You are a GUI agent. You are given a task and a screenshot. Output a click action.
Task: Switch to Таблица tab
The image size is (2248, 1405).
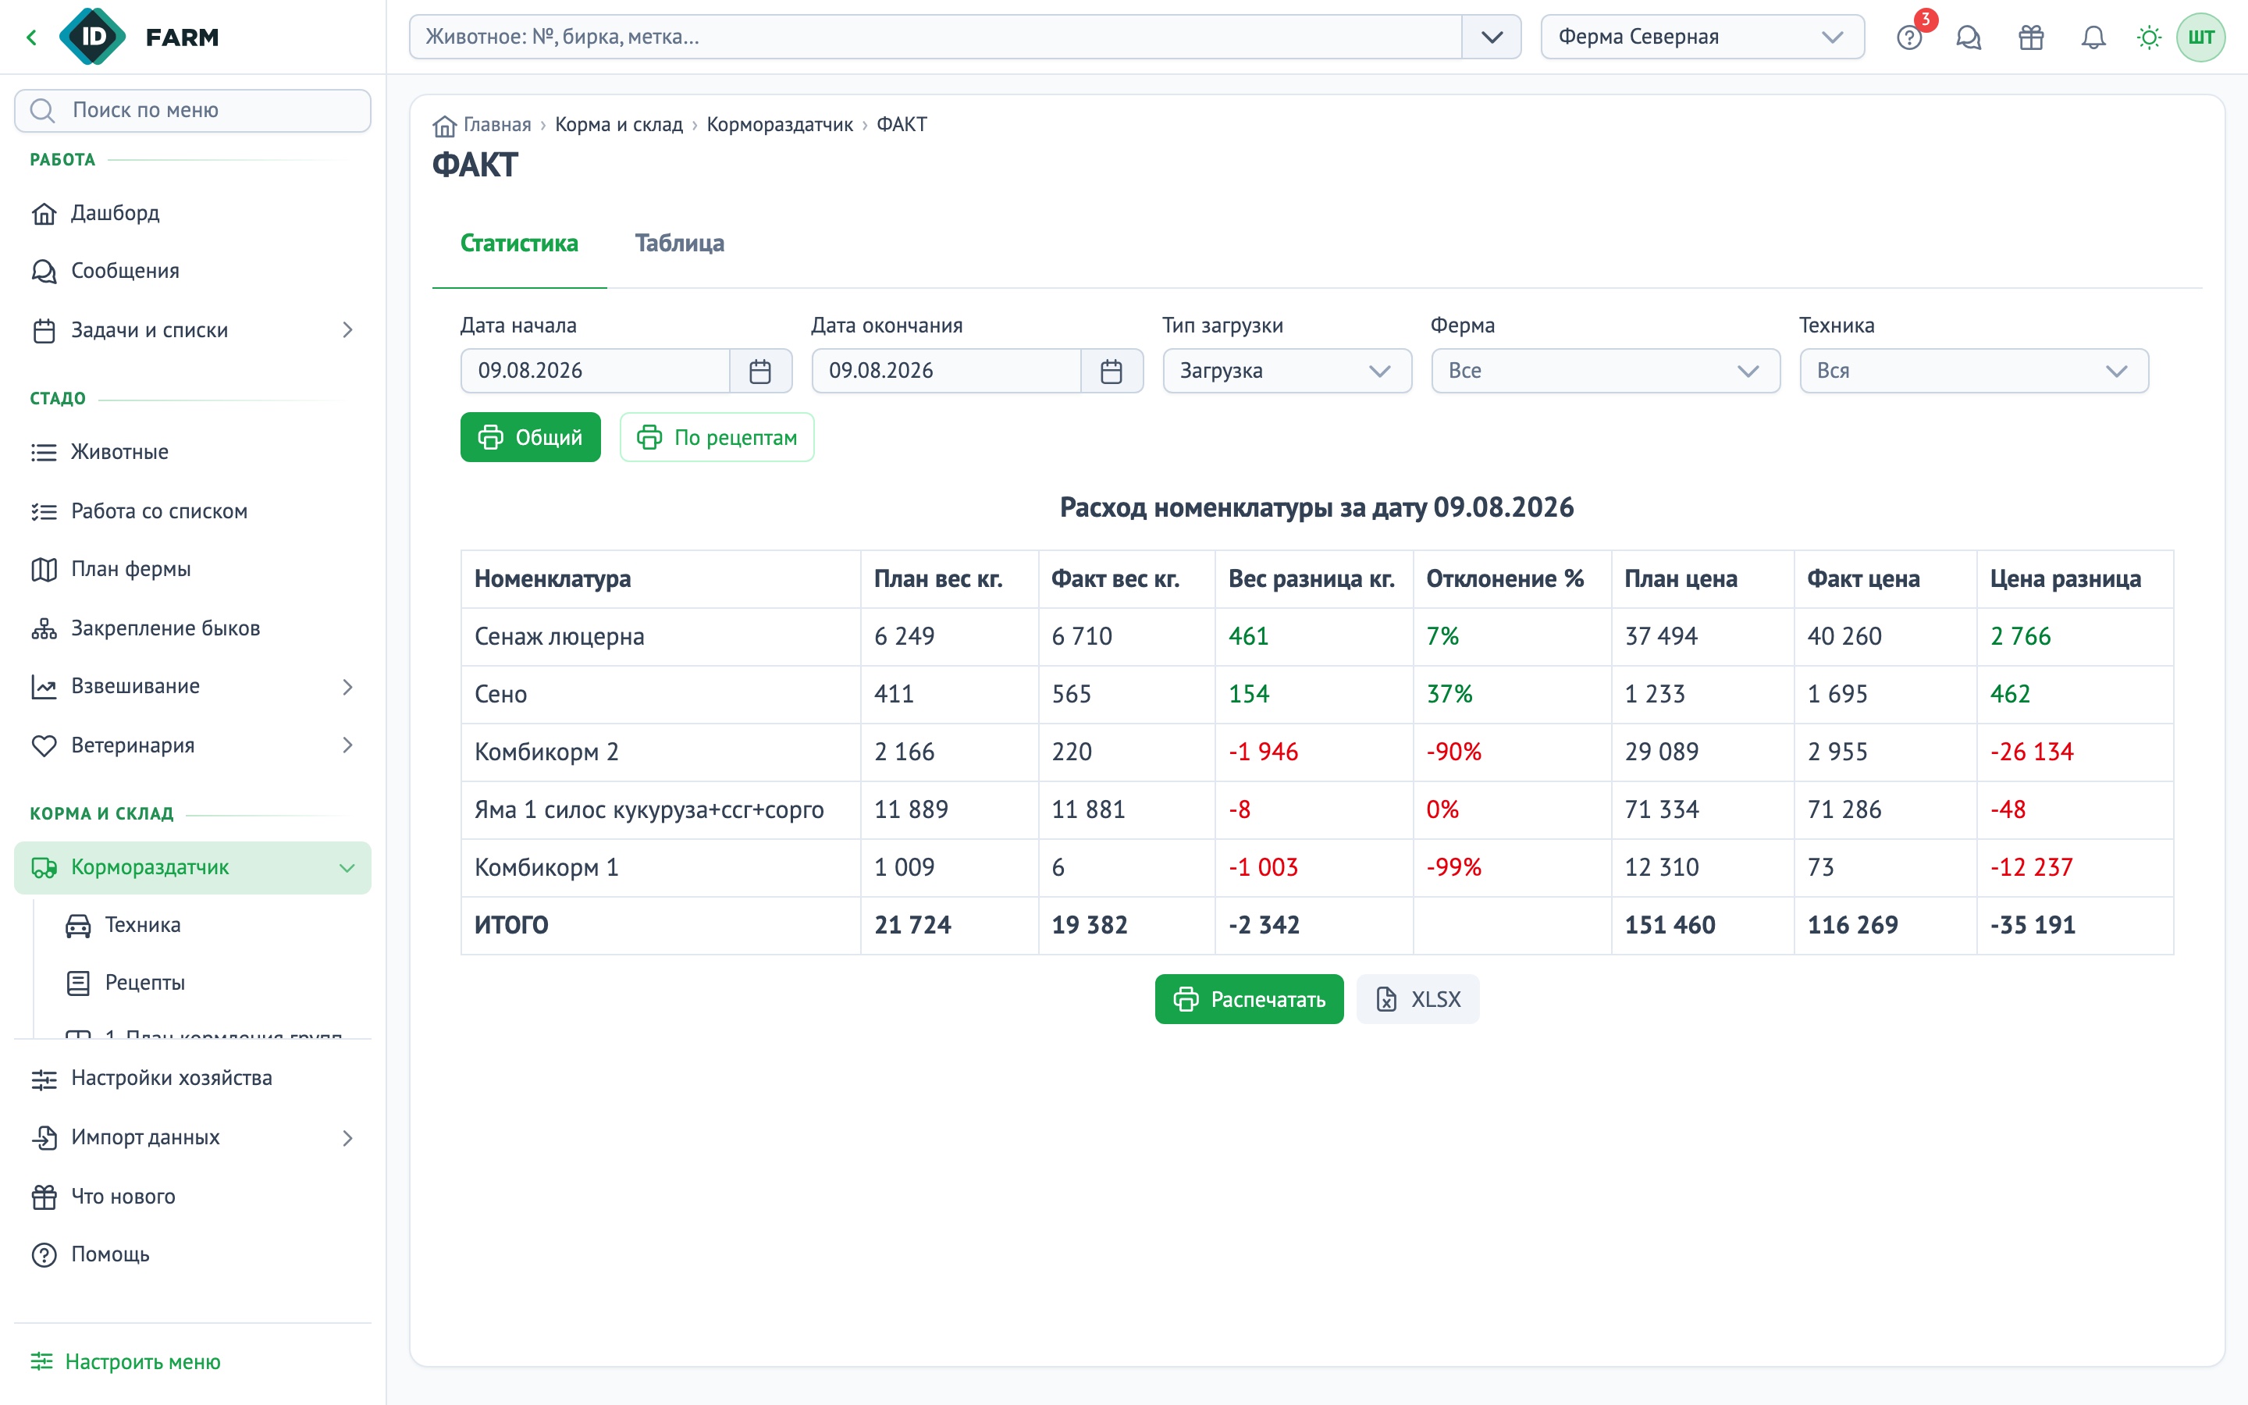pyautogui.click(x=680, y=244)
